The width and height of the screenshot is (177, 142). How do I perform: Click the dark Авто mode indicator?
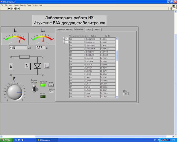pos(43,97)
